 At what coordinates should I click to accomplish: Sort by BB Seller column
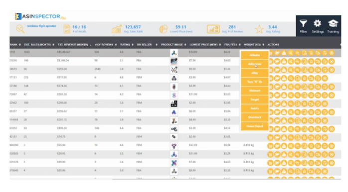147,44
